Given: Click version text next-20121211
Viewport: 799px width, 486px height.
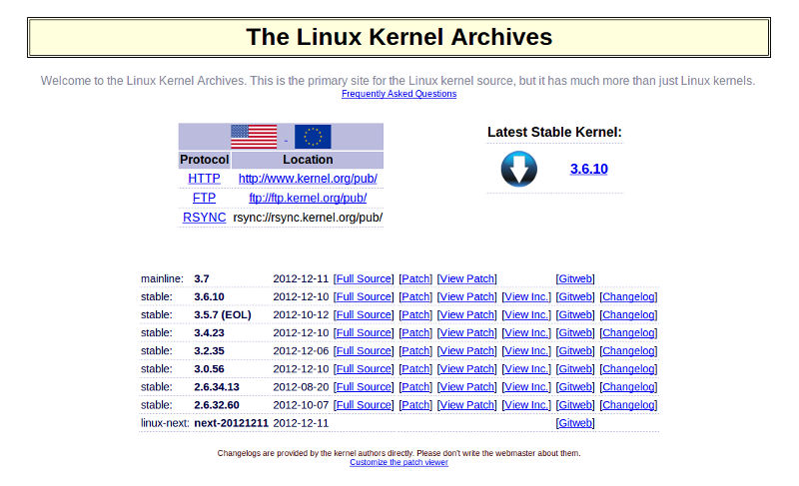Looking at the screenshot, I should [232, 423].
